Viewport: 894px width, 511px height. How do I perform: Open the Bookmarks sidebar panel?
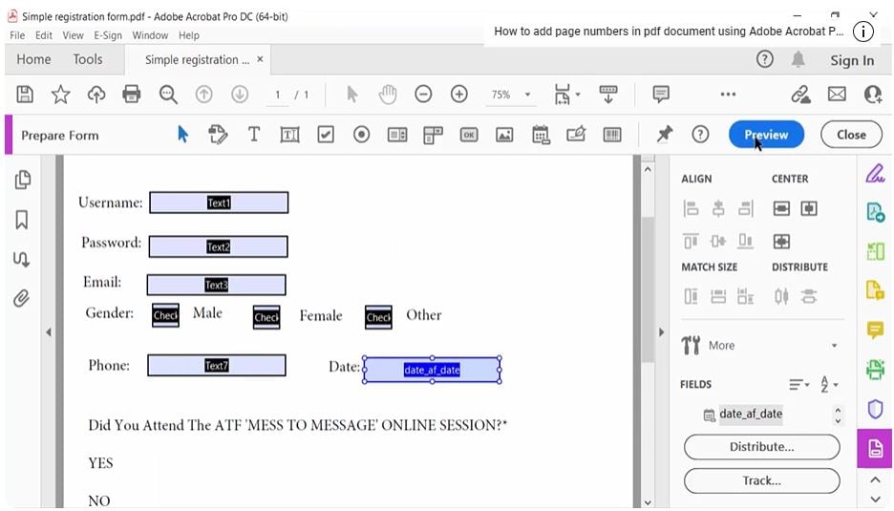22,220
